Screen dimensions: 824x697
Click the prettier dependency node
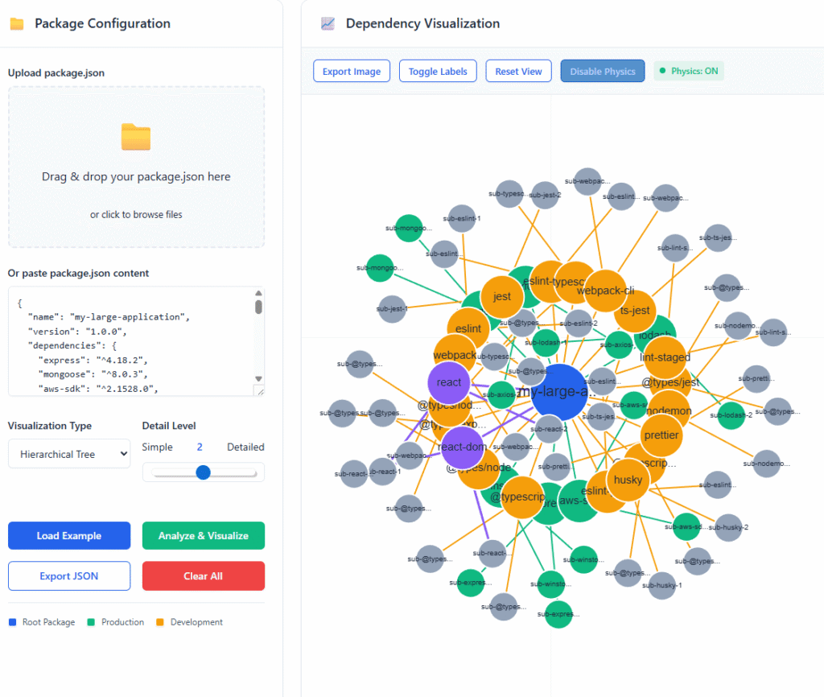(x=662, y=435)
